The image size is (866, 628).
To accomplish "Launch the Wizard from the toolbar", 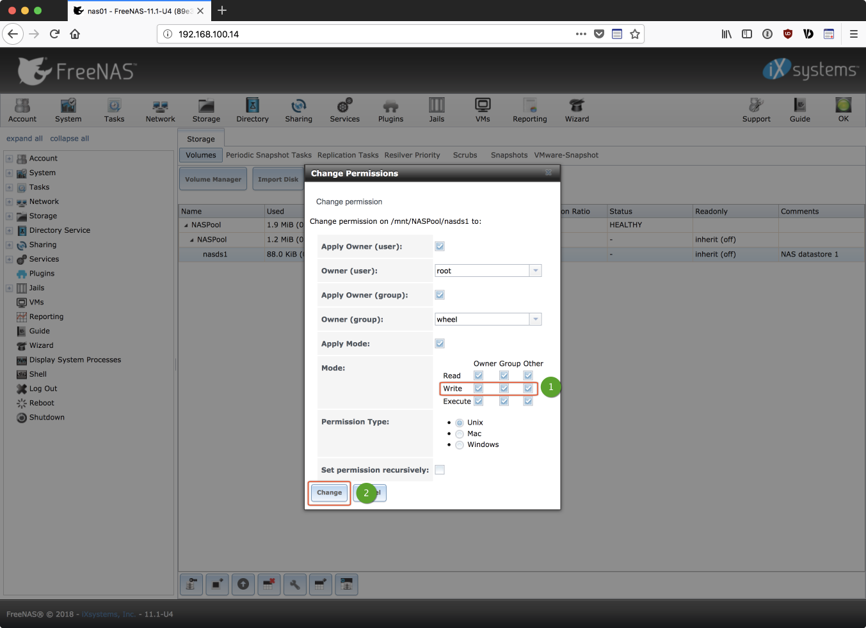I will coord(577,110).
